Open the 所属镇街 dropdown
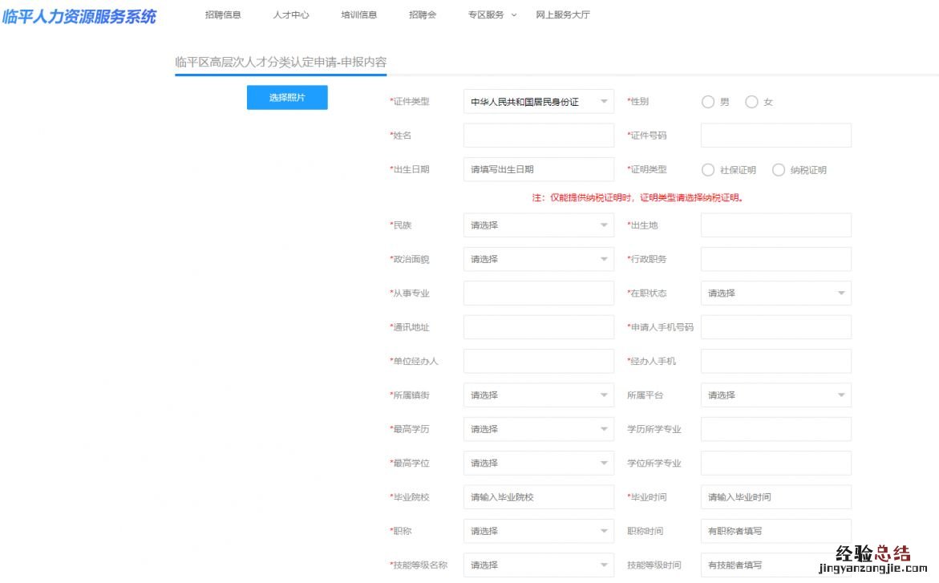The width and height of the screenshot is (939, 583). [538, 395]
